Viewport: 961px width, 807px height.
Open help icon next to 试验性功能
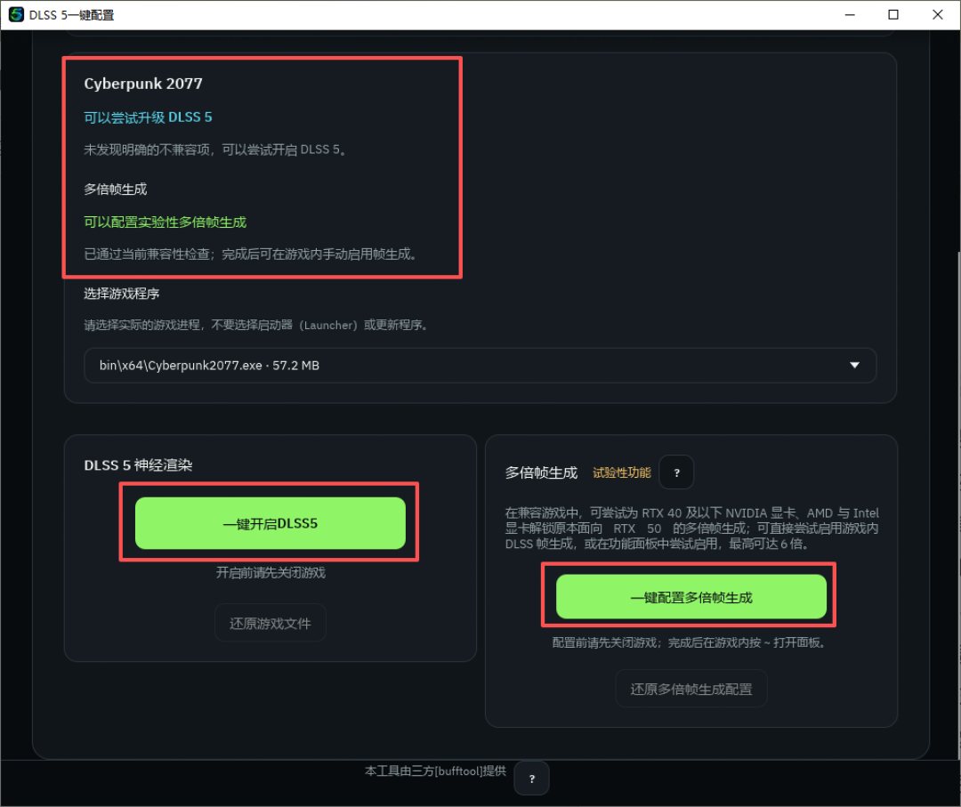point(676,472)
